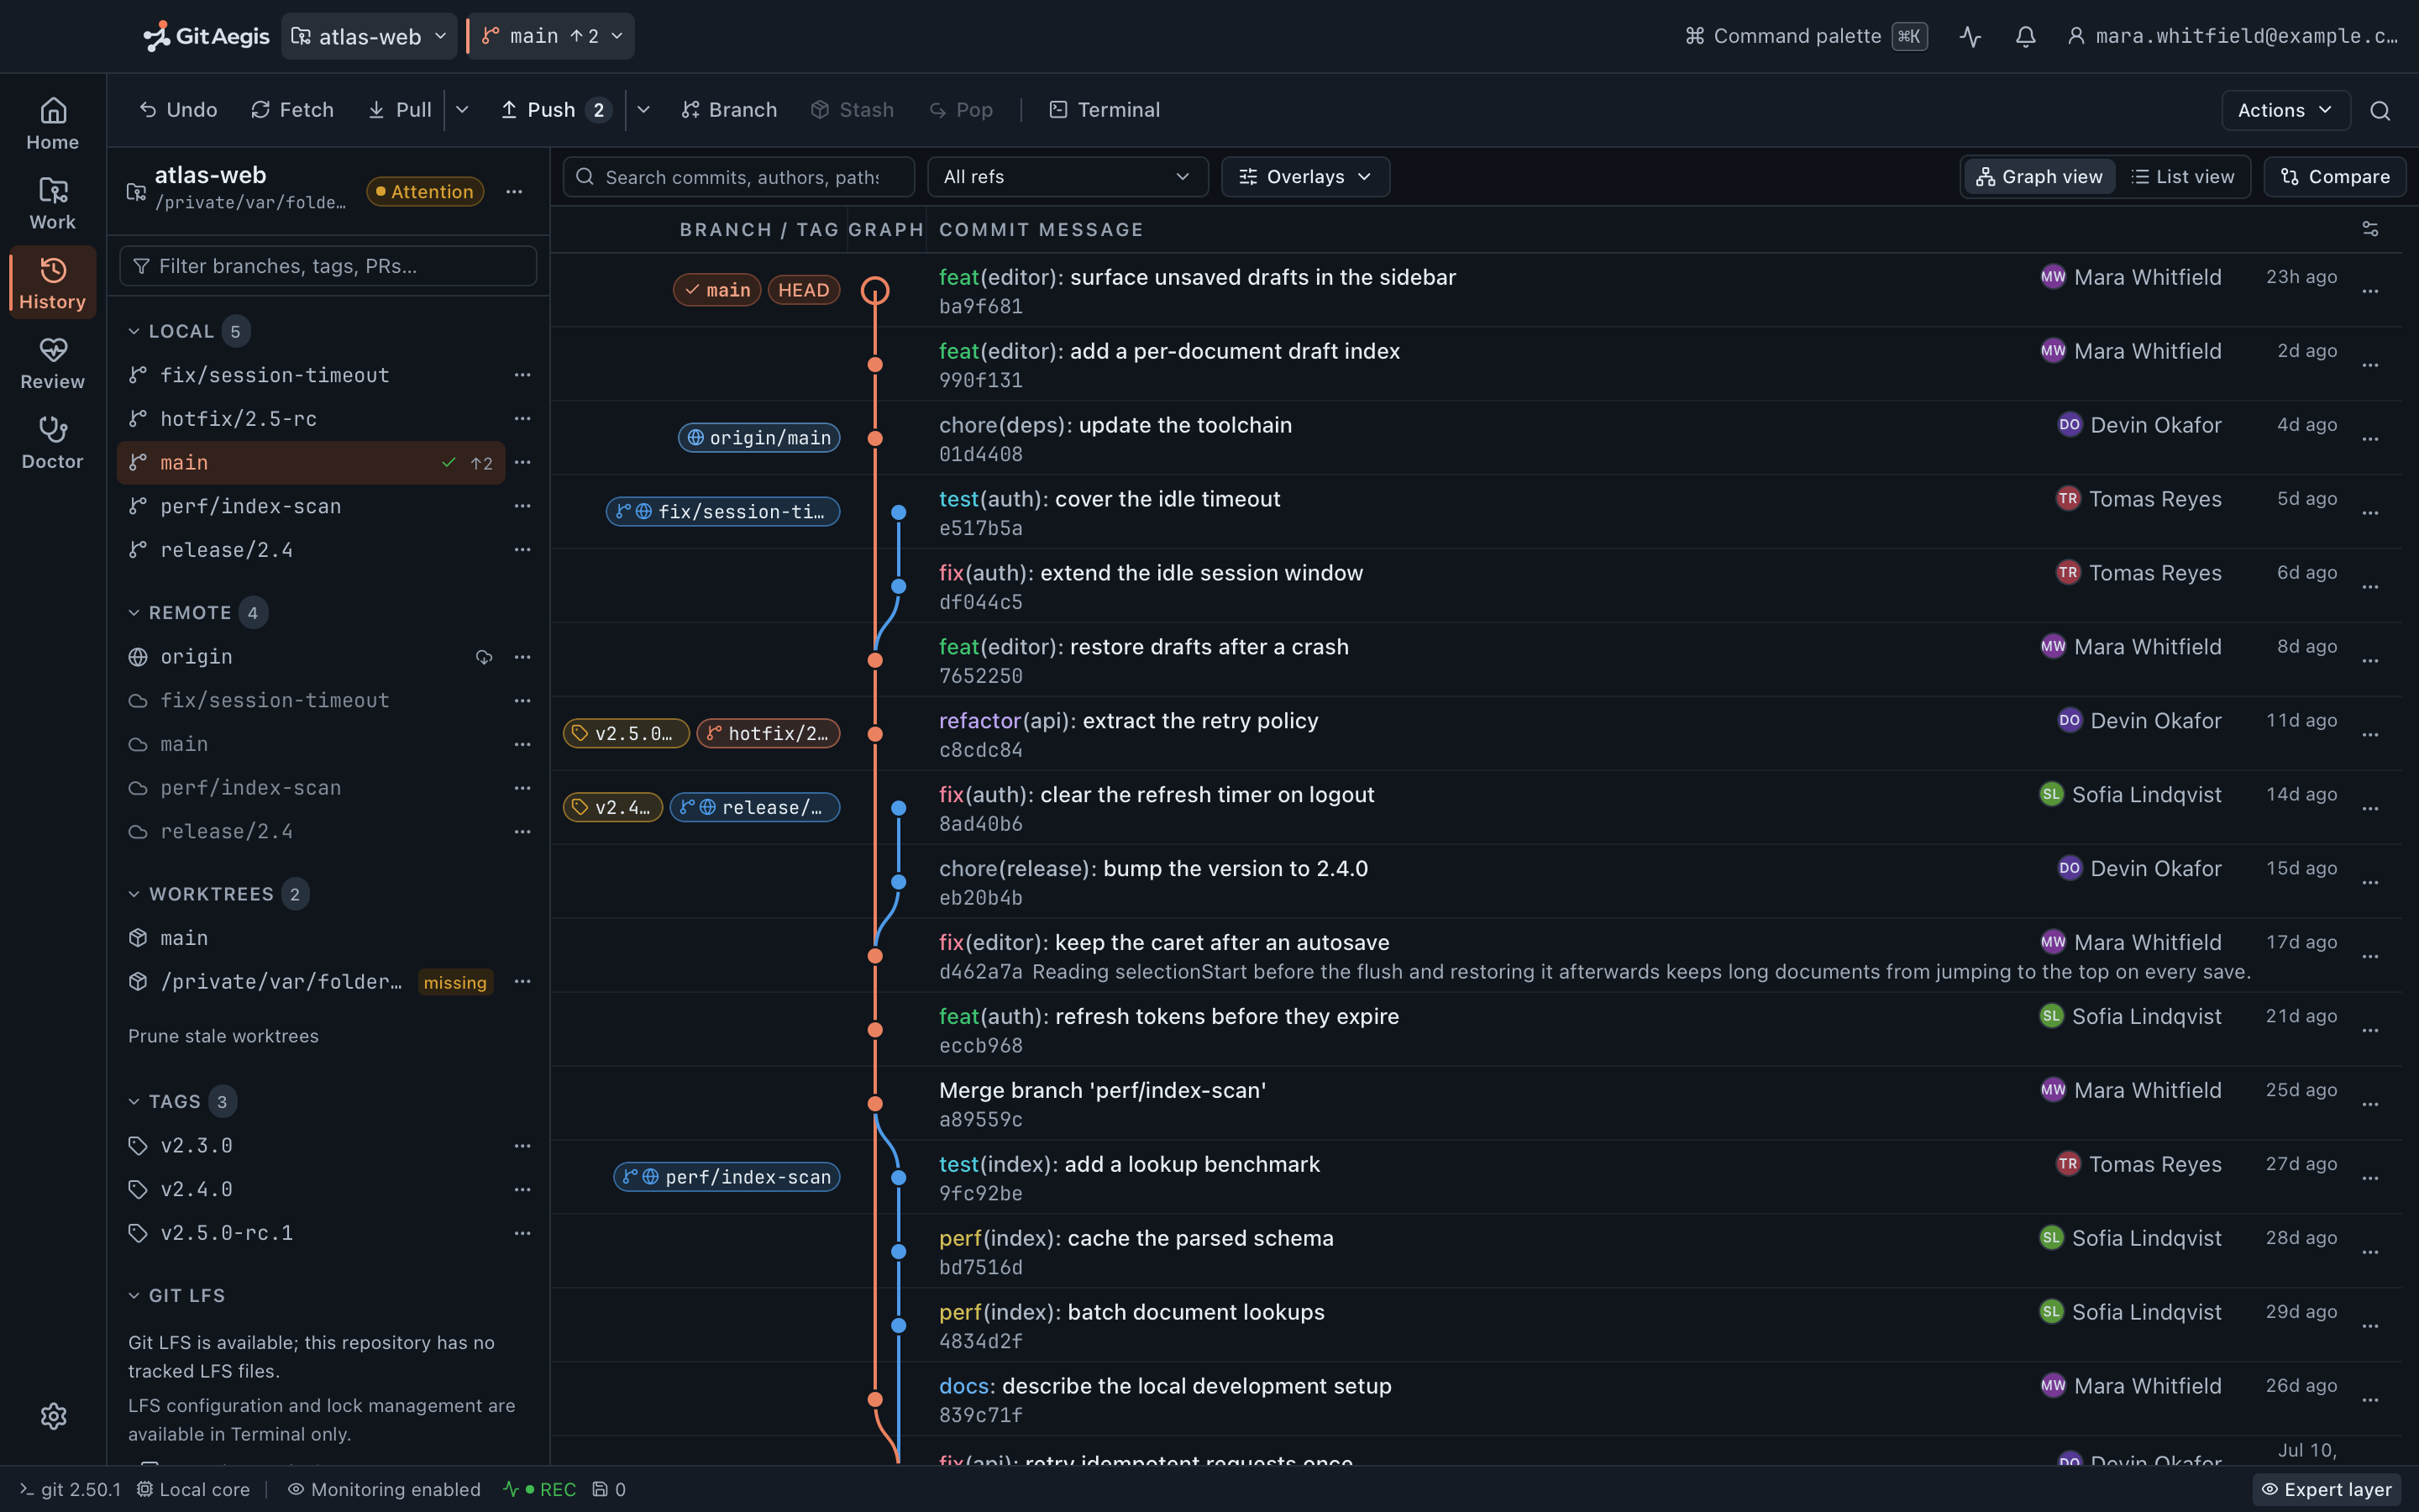Open settings gear in left sidebar
Screen dimensions: 2419x1512
53,1416
